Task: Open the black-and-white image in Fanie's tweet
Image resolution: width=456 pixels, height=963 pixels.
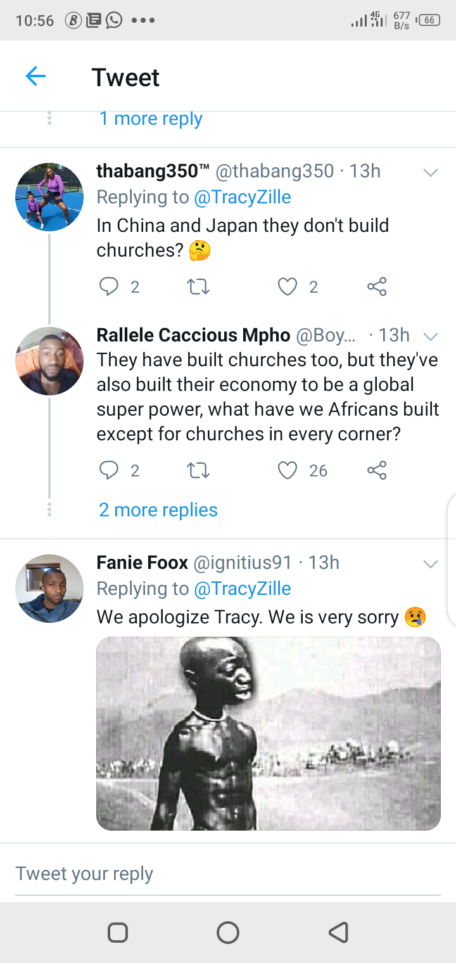Action: tap(269, 733)
